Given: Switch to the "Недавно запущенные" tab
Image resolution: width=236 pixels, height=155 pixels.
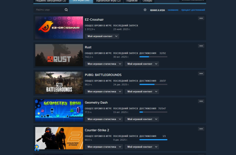Looking at the screenshot, I should click(x=51, y=1).
